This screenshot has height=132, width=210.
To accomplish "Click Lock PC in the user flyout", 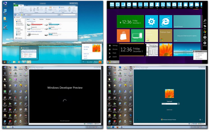I will tap(85, 58).
